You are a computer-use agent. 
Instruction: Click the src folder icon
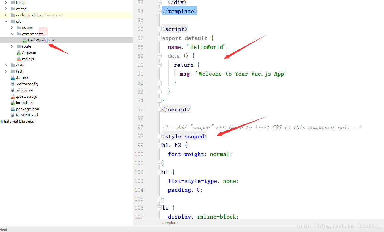click(x=13, y=21)
